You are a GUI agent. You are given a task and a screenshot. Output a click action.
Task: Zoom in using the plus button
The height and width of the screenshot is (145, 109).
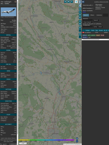(77, 138)
